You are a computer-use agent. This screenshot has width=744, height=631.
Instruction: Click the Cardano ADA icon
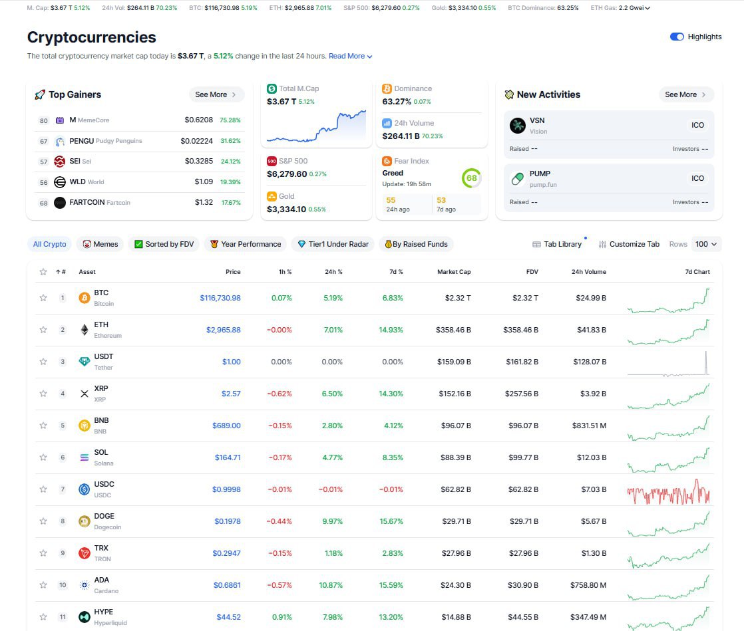(x=85, y=585)
